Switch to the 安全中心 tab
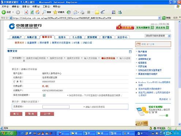The image size is (181, 136). point(122,37)
